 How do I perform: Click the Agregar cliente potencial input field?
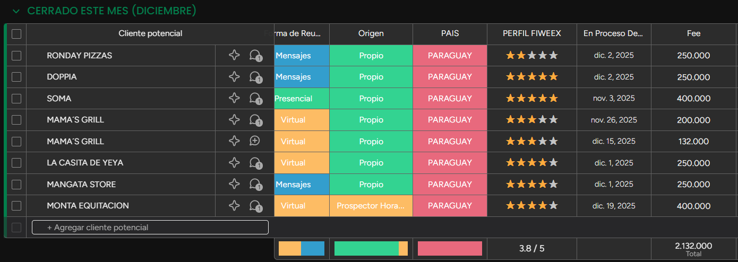pos(150,228)
